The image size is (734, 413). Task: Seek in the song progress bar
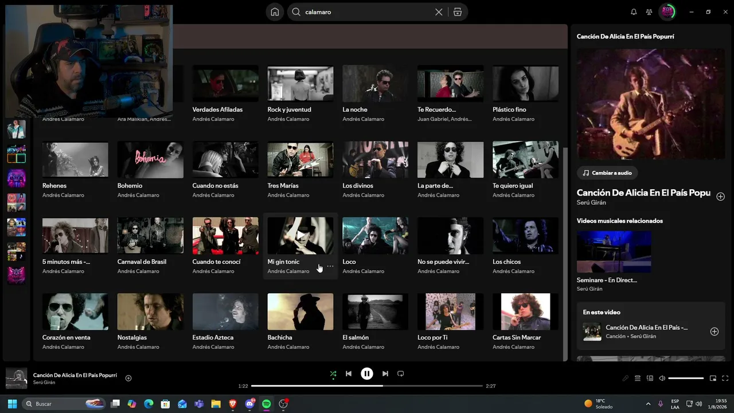click(x=367, y=386)
